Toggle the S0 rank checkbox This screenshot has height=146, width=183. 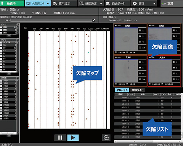click(x=1, y=48)
